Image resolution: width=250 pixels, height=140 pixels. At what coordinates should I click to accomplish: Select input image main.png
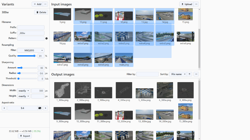[124, 57]
